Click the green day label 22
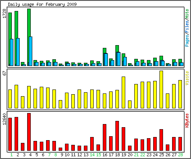 click(143, 155)
